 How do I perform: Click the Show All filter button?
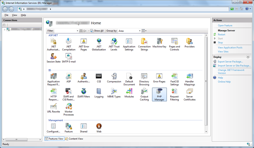coord(97,31)
